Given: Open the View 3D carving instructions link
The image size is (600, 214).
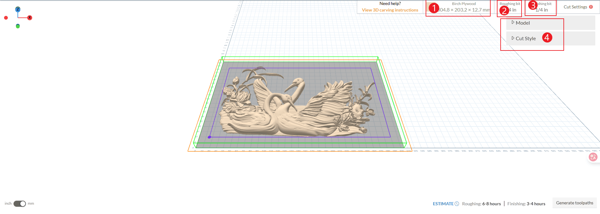Looking at the screenshot, I should pyautogui.click(x=390, y=10).
